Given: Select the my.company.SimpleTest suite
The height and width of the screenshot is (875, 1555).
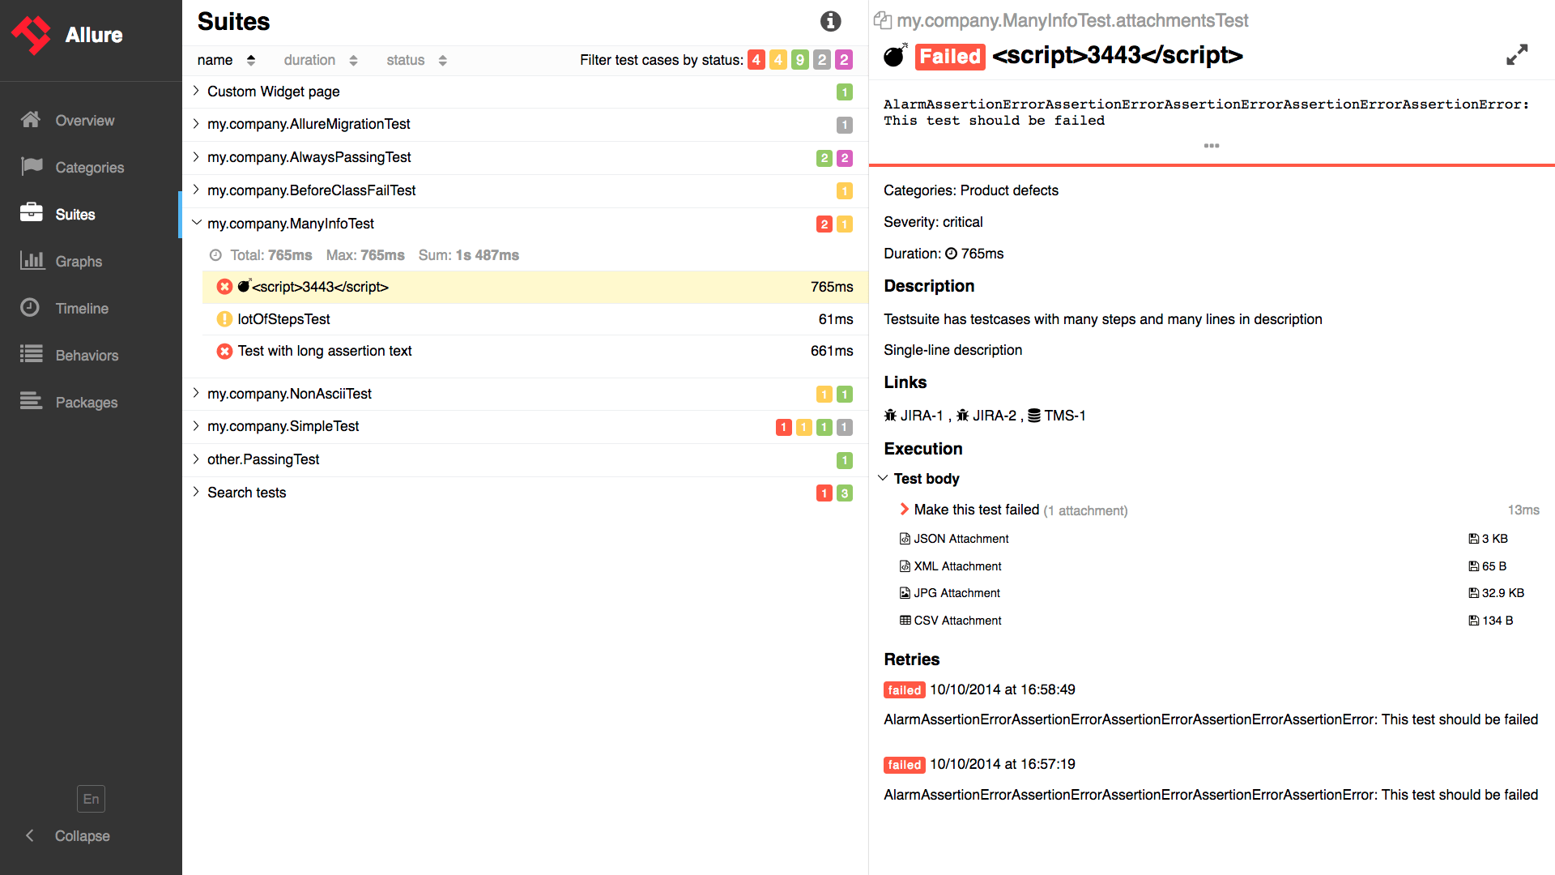Looking at the screenshot, I should click(282, 426).
